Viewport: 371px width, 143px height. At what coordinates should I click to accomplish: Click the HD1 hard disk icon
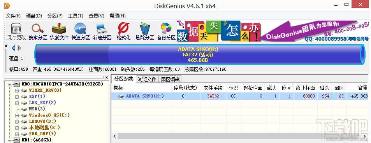(17, 140)
